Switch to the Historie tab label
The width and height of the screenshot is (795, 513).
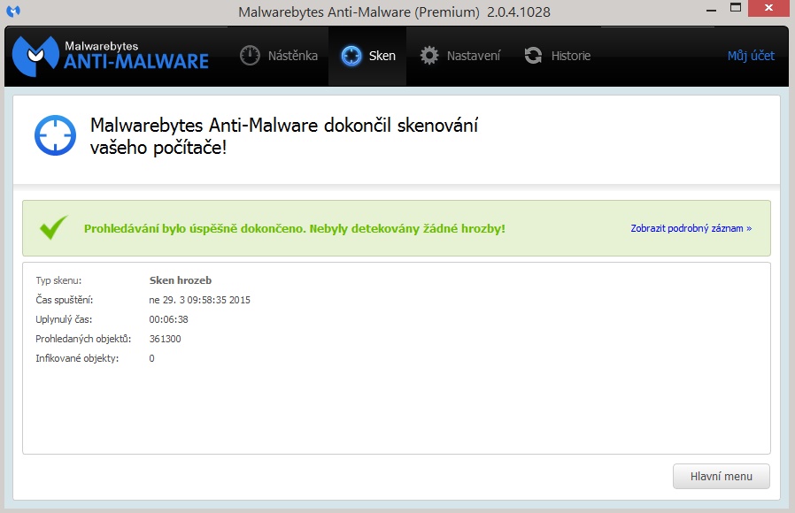pos(570,56)
